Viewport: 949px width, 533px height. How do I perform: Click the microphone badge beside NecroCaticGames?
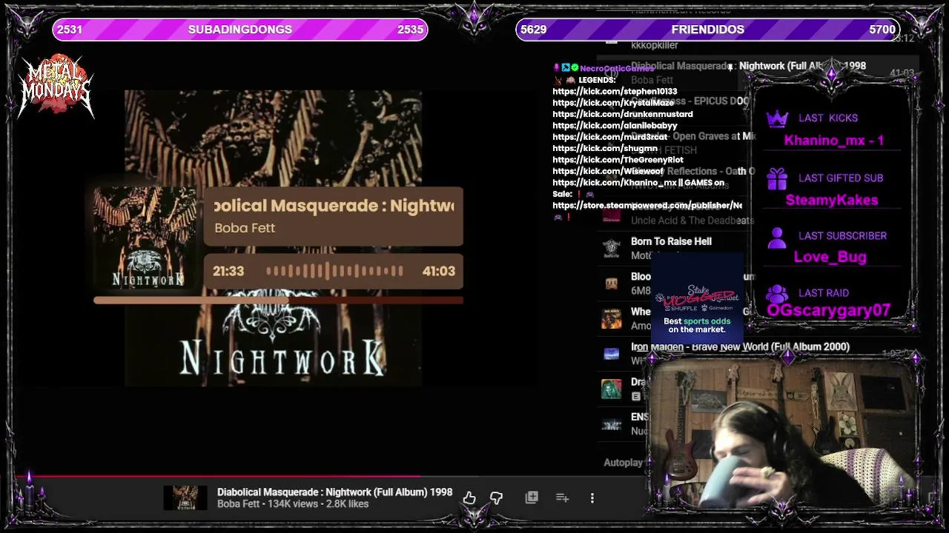[557, 68]
